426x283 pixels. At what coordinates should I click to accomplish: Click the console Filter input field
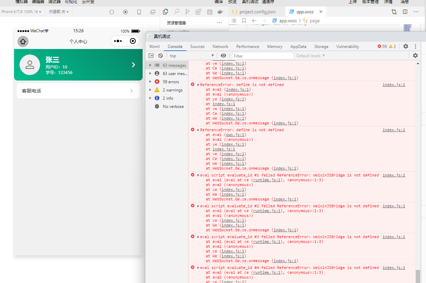point(263,56)
